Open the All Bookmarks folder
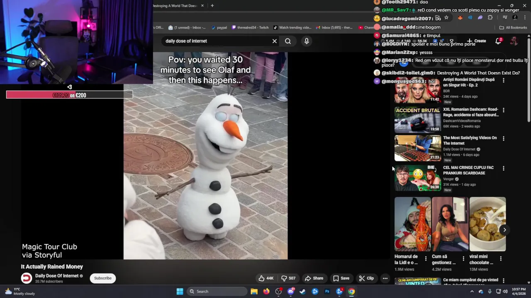Image resolution: width=531 pixels, height=298 pixels. tap(513, 28)
